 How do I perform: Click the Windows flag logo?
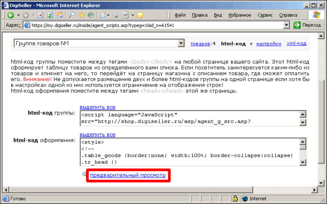(316, 15)
